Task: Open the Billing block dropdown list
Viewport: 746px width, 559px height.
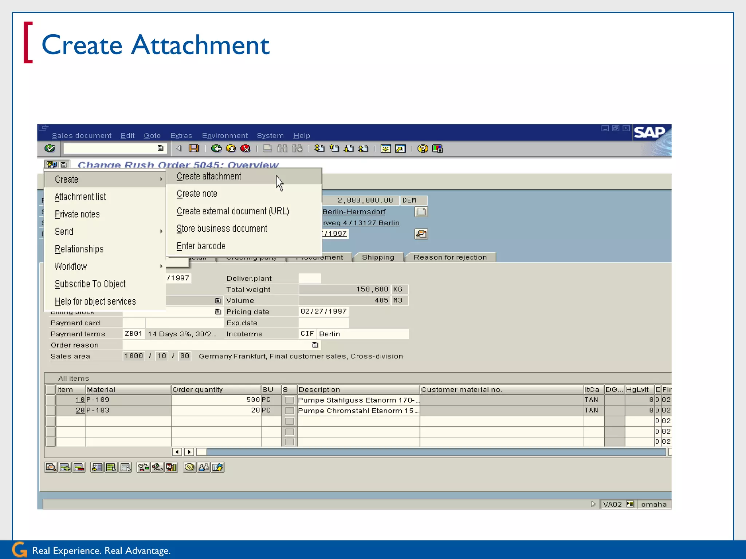Action: (218, 312)
